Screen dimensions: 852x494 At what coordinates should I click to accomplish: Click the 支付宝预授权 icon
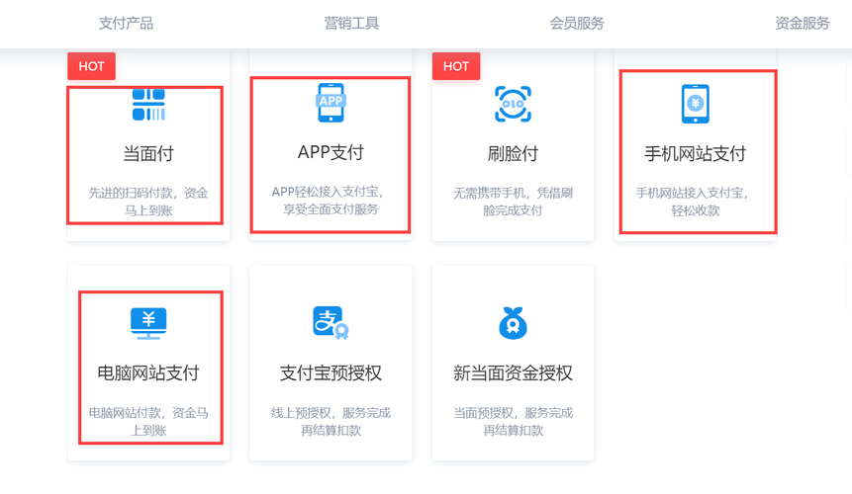(x=331, y=323)
